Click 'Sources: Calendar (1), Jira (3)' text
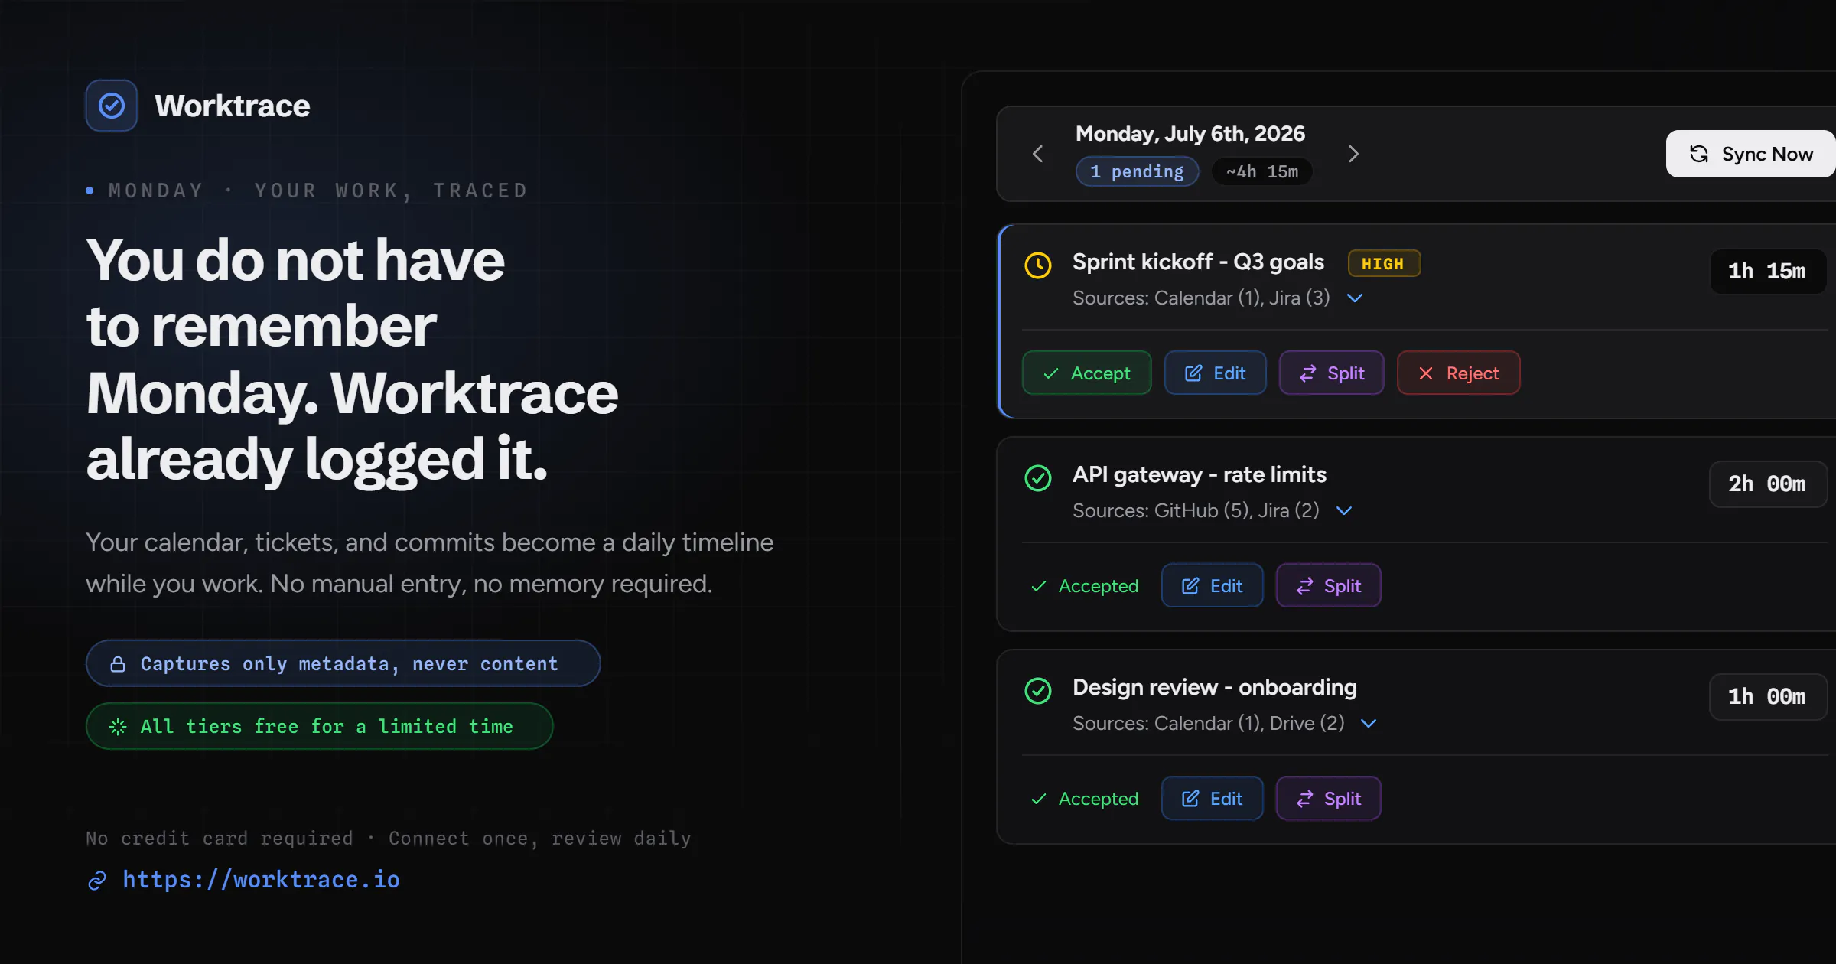 coord(1201,298)
